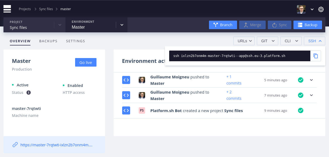Click the PS bot avatar badge

tap(142, 110)
